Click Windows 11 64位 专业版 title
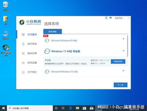Viewport: 147px width, 111px height. click(66, 51)
